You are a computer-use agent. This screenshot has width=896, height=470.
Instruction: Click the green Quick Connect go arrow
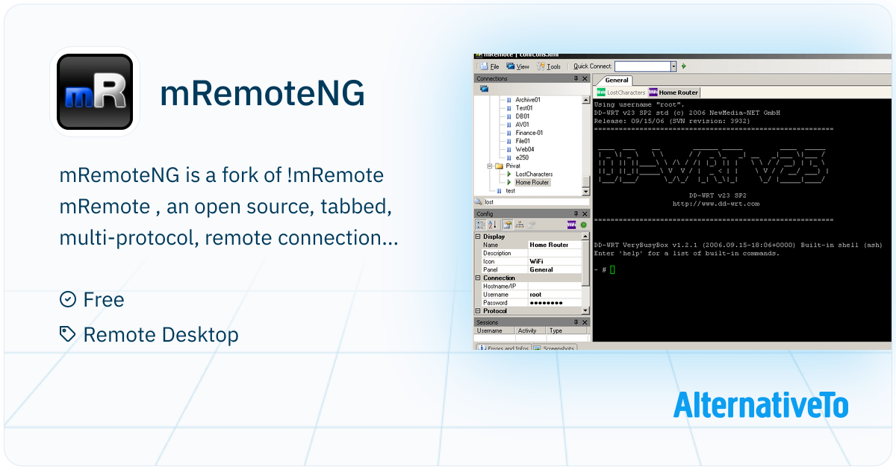(x=683, y=66)
